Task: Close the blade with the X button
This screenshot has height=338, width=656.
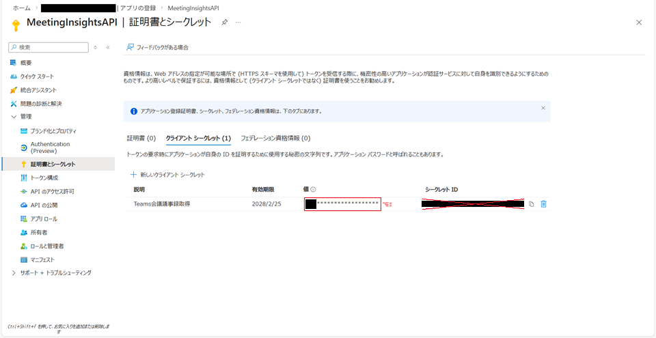Action: click(639, 23)
